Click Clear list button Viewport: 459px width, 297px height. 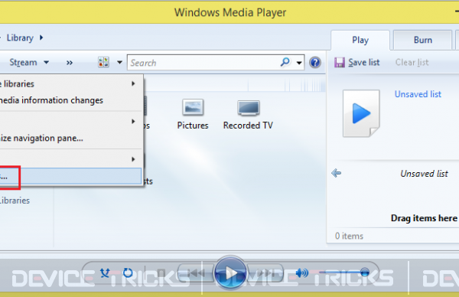tap(412, 63)
